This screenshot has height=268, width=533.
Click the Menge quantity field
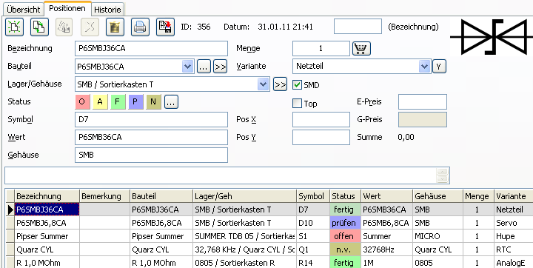point(321,49)
